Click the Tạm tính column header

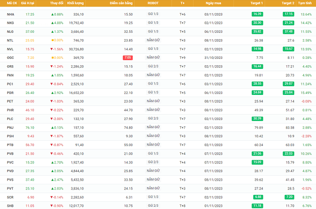305,3
